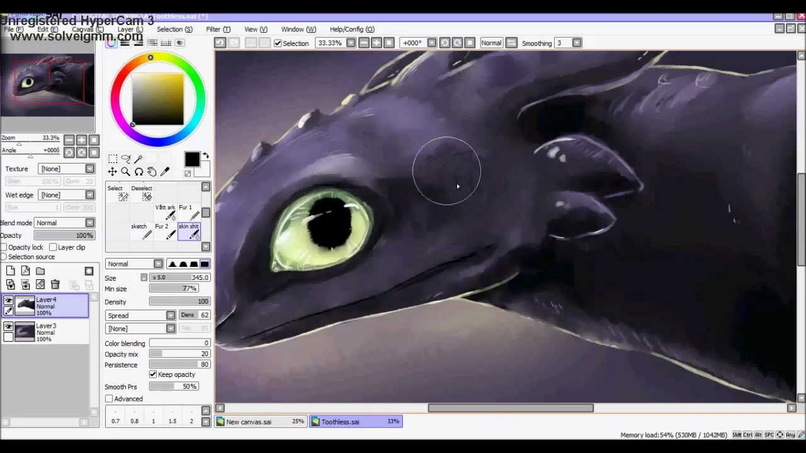Adjust the layer Opacity slider
Screen dimensions: 806x453
click(x=64, y=235)
